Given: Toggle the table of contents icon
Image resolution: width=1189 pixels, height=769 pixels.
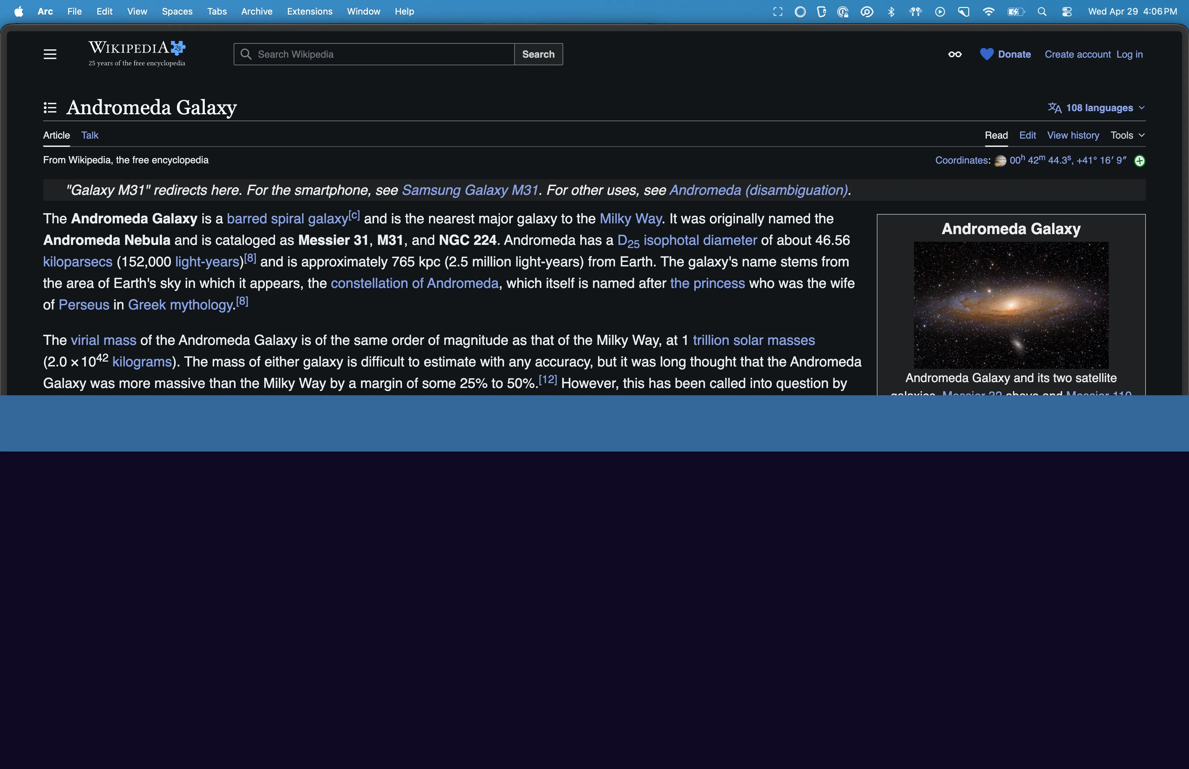Looking at the screenshot, I should (x=50, y=107).
